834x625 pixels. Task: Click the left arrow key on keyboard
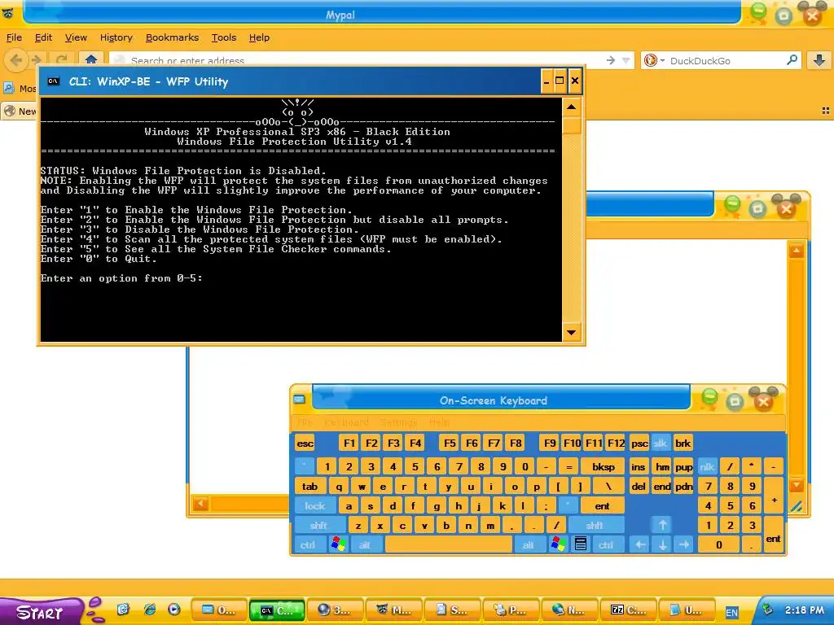point(640,544)
